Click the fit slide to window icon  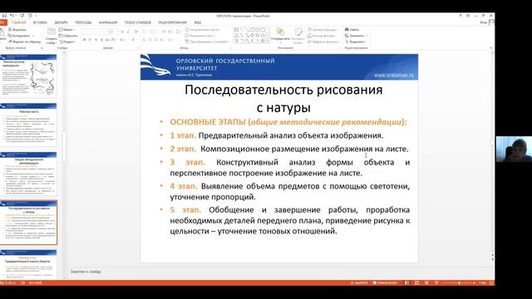coord(491,282)
